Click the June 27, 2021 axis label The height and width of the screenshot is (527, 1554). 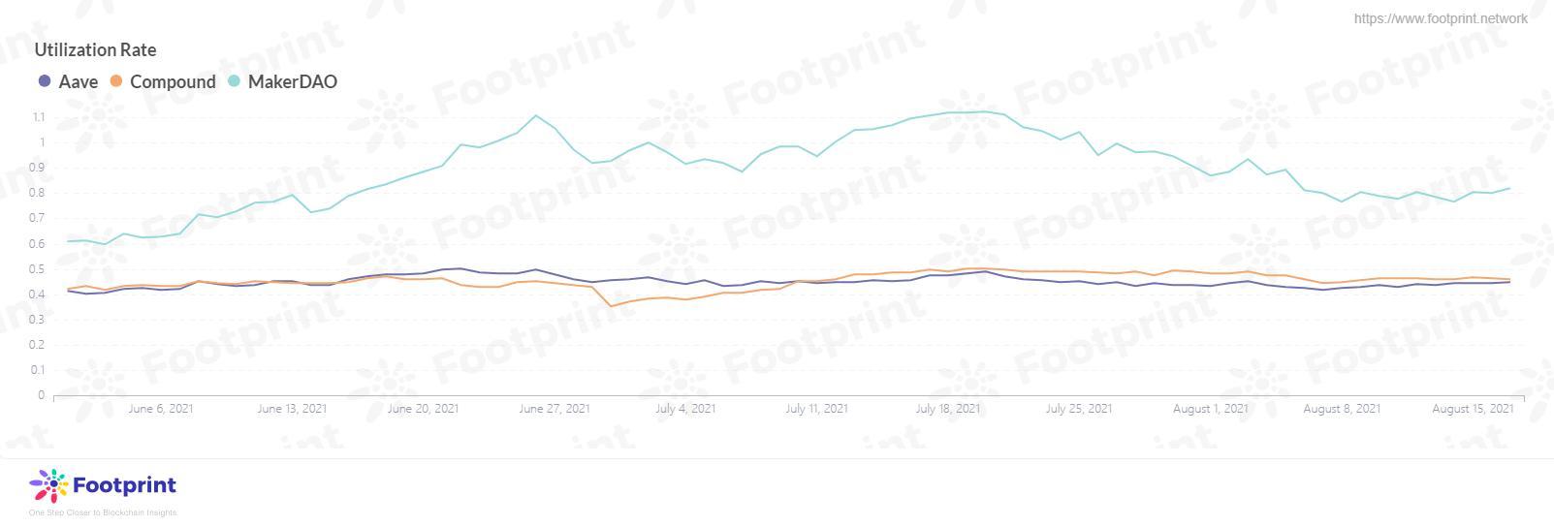(x=554, y=409)
